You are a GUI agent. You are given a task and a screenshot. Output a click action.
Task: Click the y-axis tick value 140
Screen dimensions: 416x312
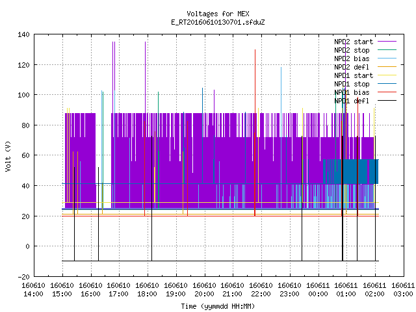pos(23,34)
